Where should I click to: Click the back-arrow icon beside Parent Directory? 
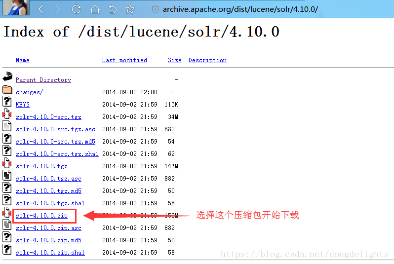[x=7, y=76]
